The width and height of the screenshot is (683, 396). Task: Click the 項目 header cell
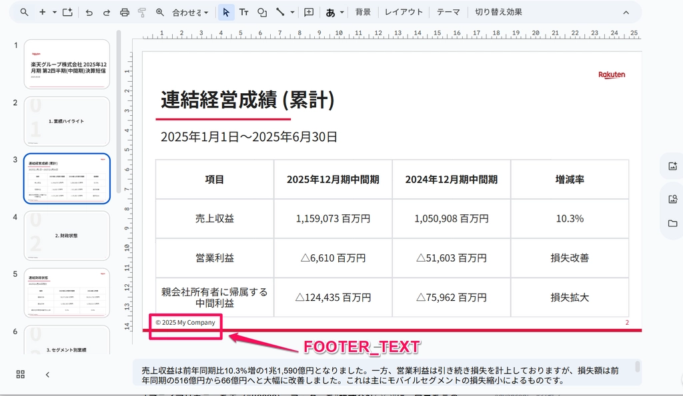pos(215,180)
